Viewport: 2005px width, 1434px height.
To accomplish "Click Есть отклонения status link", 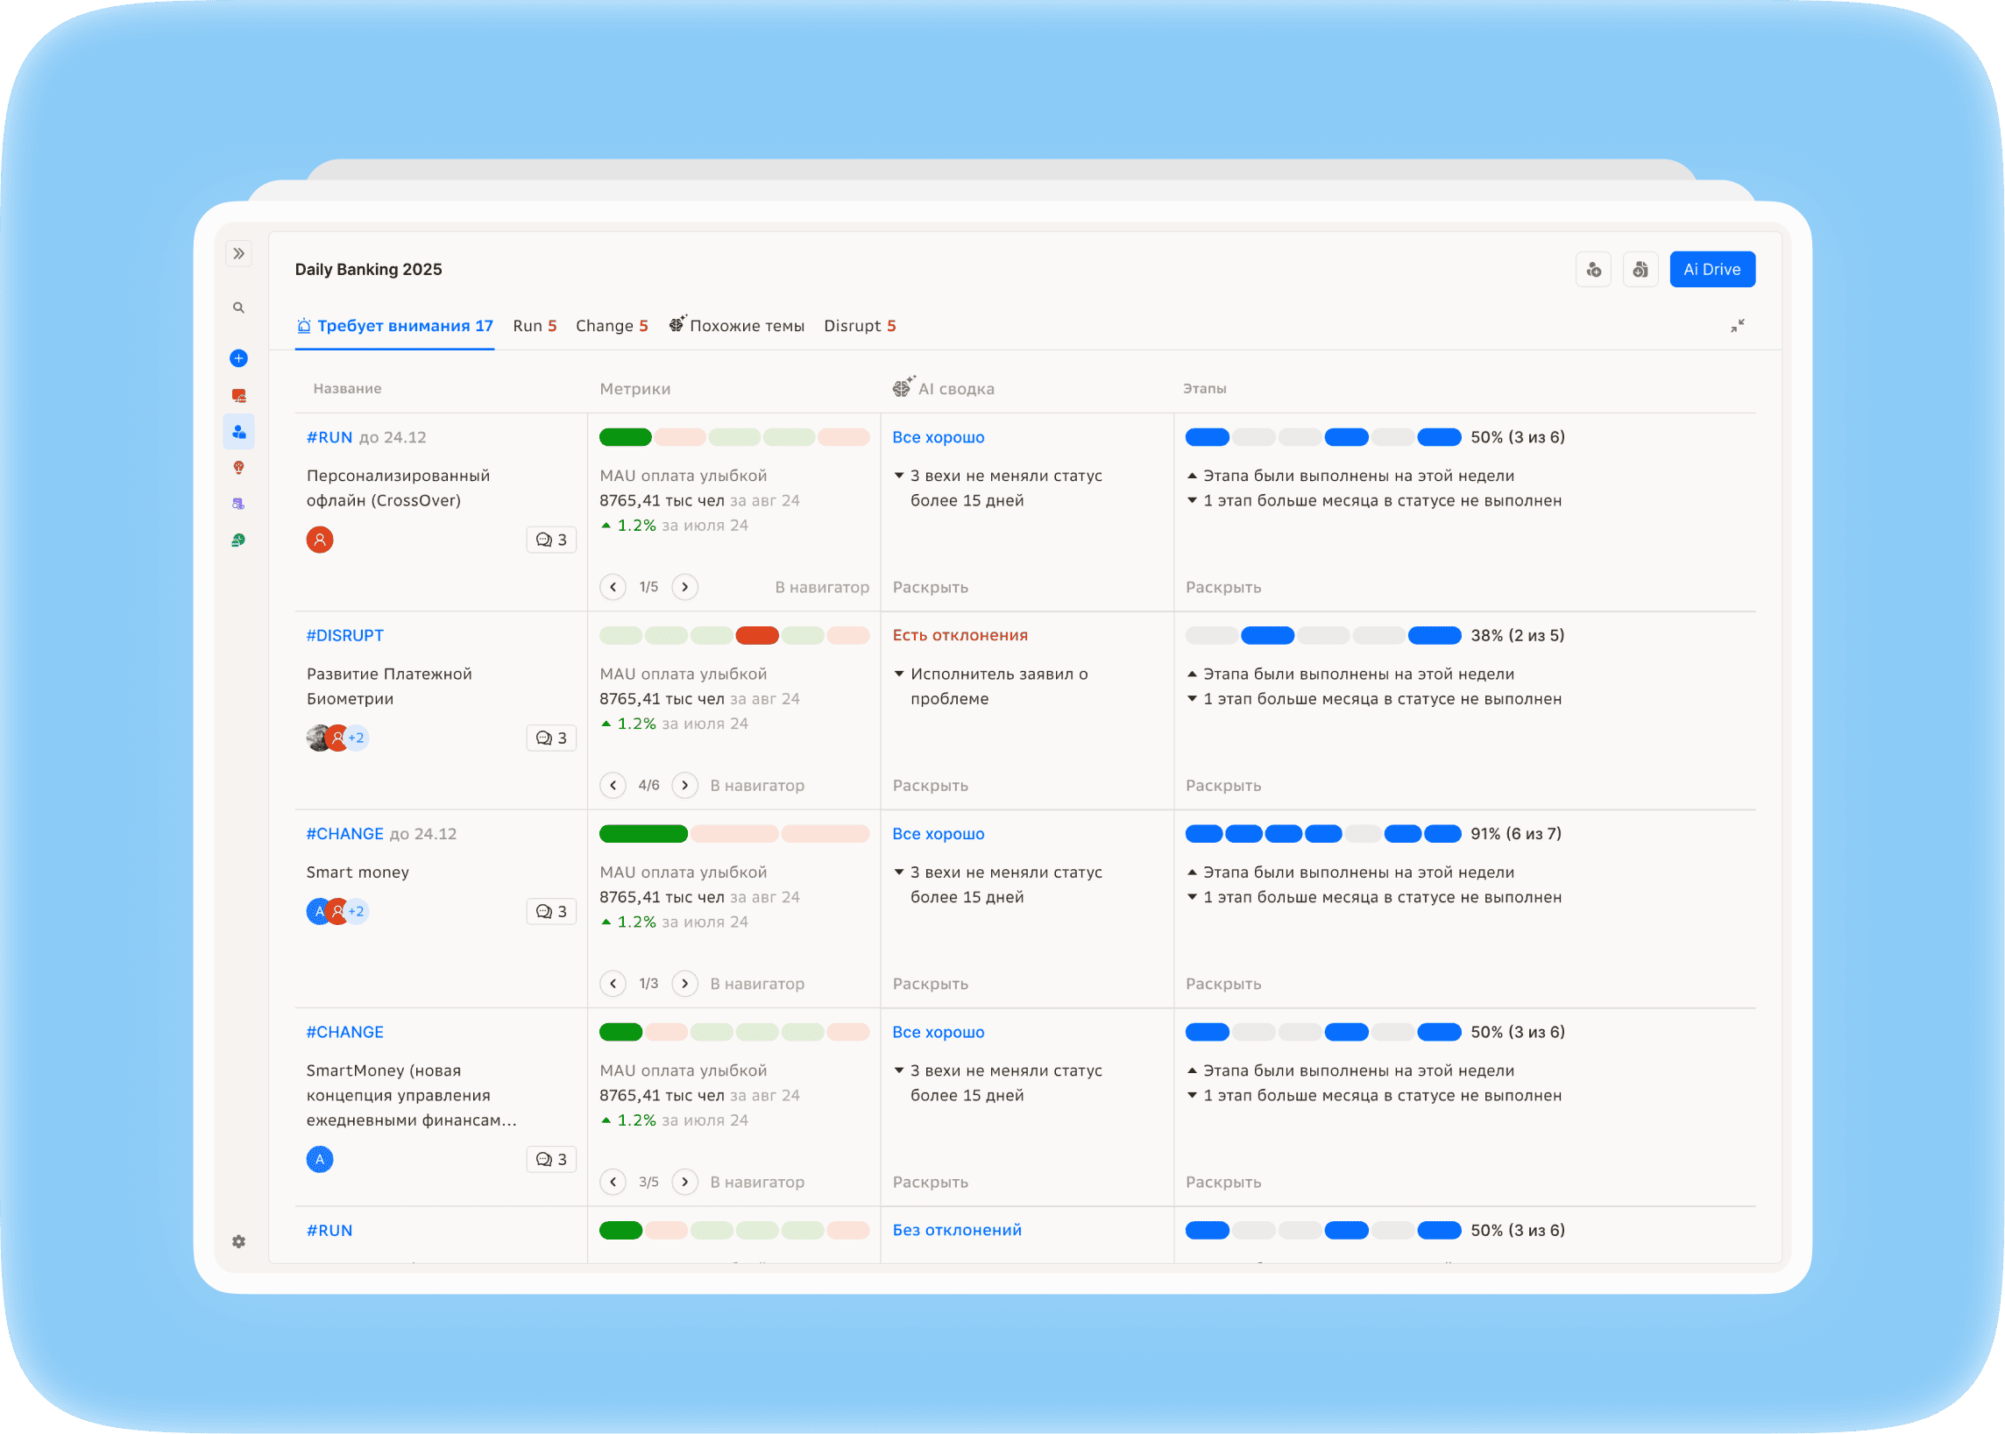I will (x=961, y=636).
